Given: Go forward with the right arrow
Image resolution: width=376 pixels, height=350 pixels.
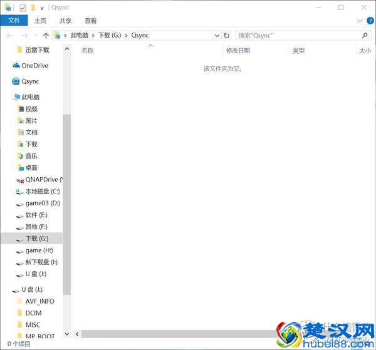Looking at the screenshot, I should click(24, 36).
